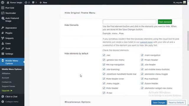Click Save Changes button
Screen dimensions: 189x106
tap(159, 102)
